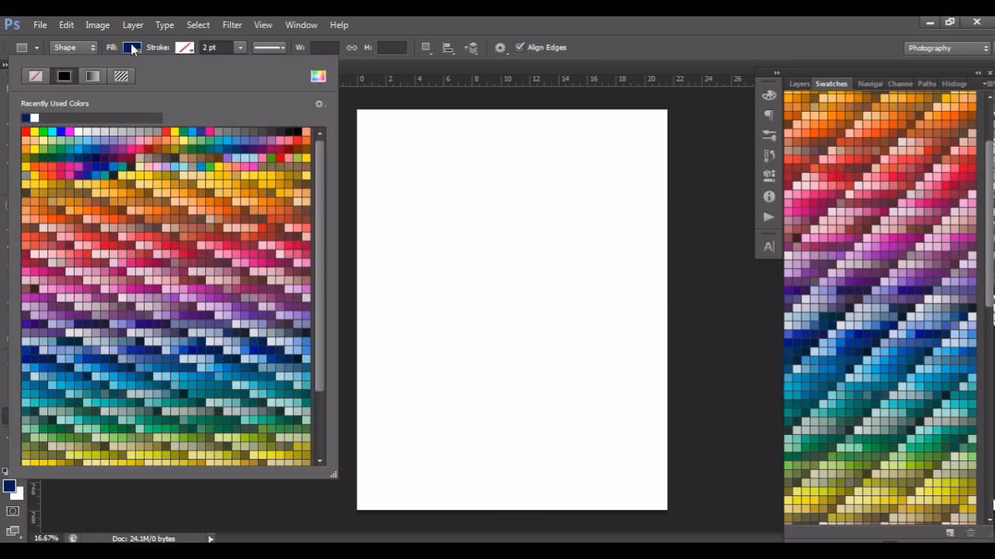Image resolution: width=995 pixels, height=559 pixels.
Task: Select the gradient fill type
Action: click(91, 75)
